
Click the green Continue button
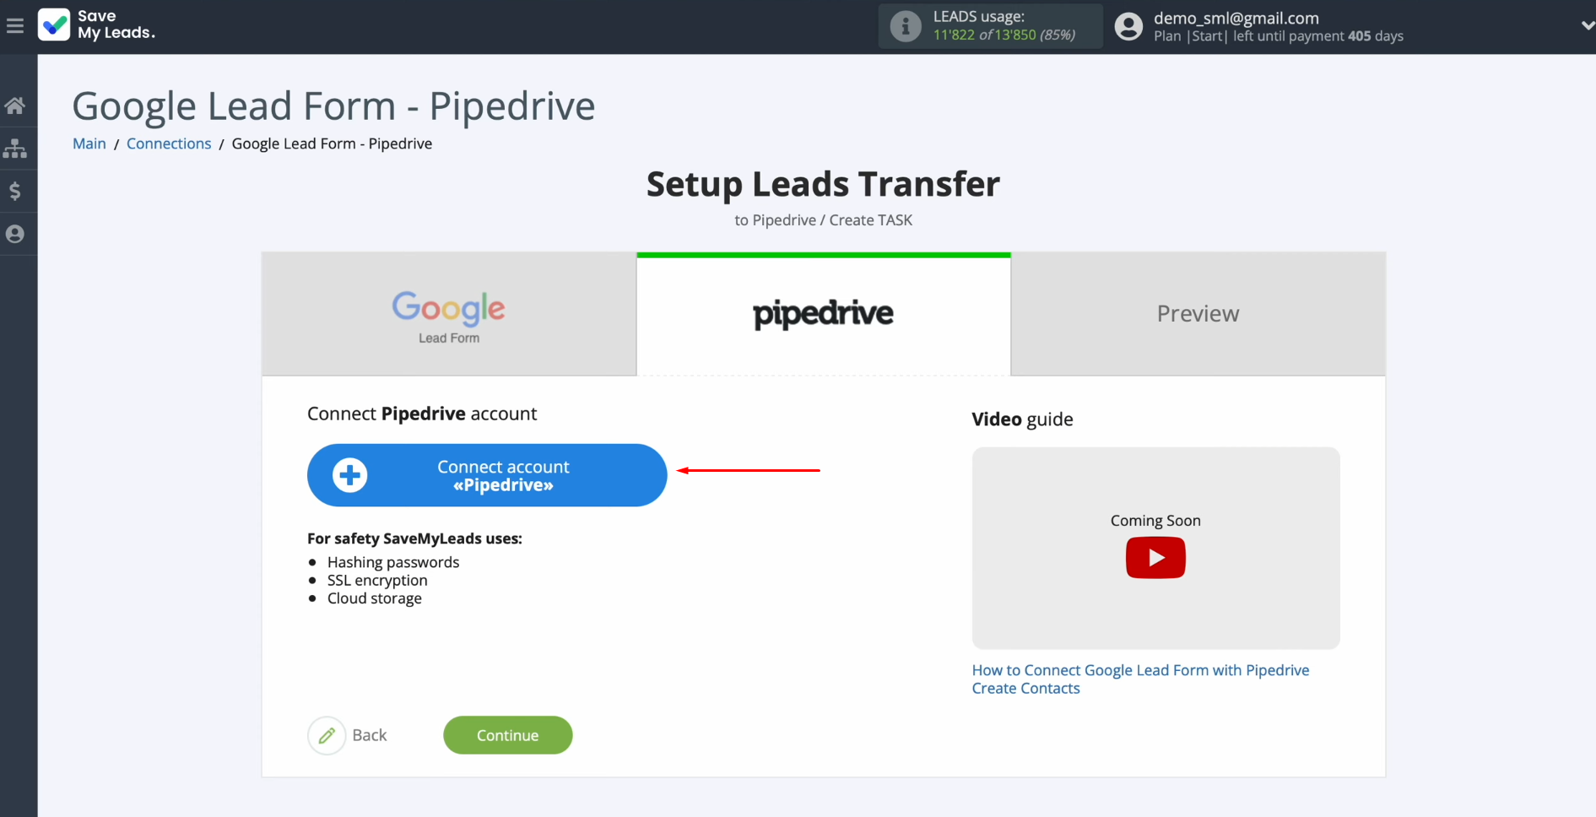(508, 735)
